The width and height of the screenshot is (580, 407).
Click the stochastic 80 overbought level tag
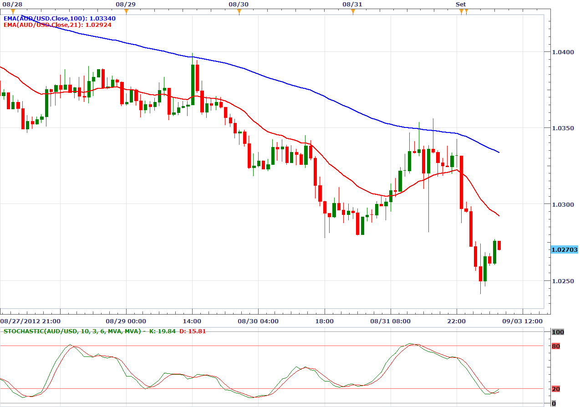pyautogui.click(x=556, y=346)
